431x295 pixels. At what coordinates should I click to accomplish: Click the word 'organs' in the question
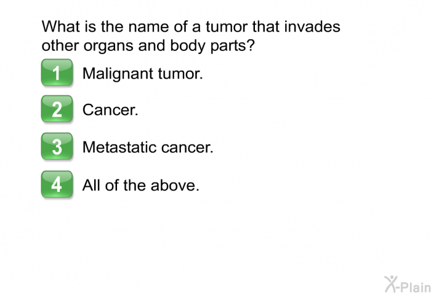tap(108, 46)
